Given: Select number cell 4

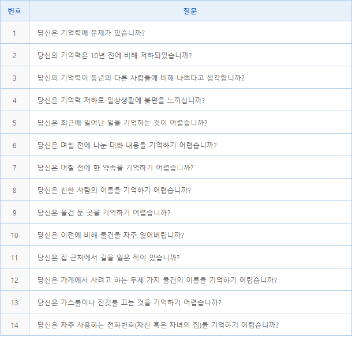Looking at the screenshot, I should point(14,100).
